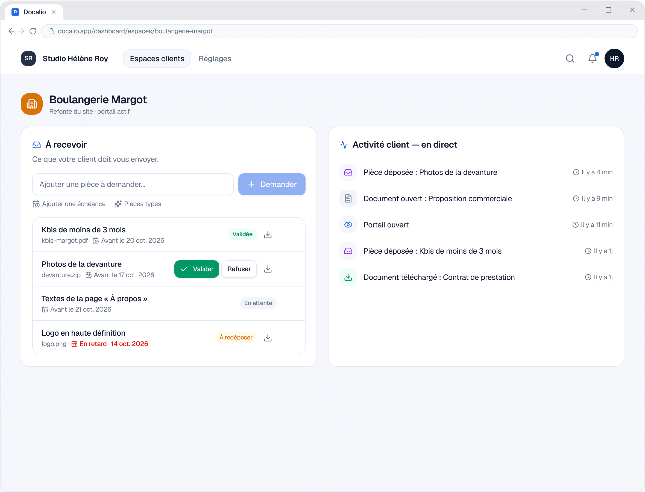Open the Réglages tab
This screenshot has height=492, width=645.
pyautogui.click(x=215, y=58)
